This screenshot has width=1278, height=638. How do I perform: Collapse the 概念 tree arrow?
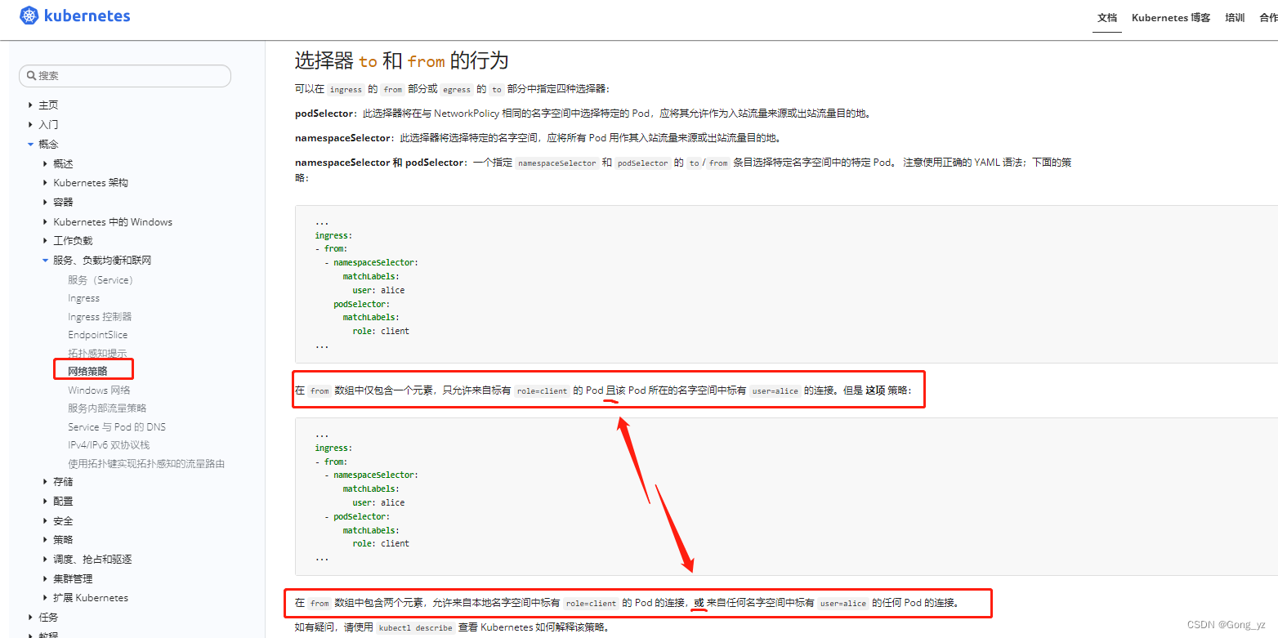tap(31, 145)
